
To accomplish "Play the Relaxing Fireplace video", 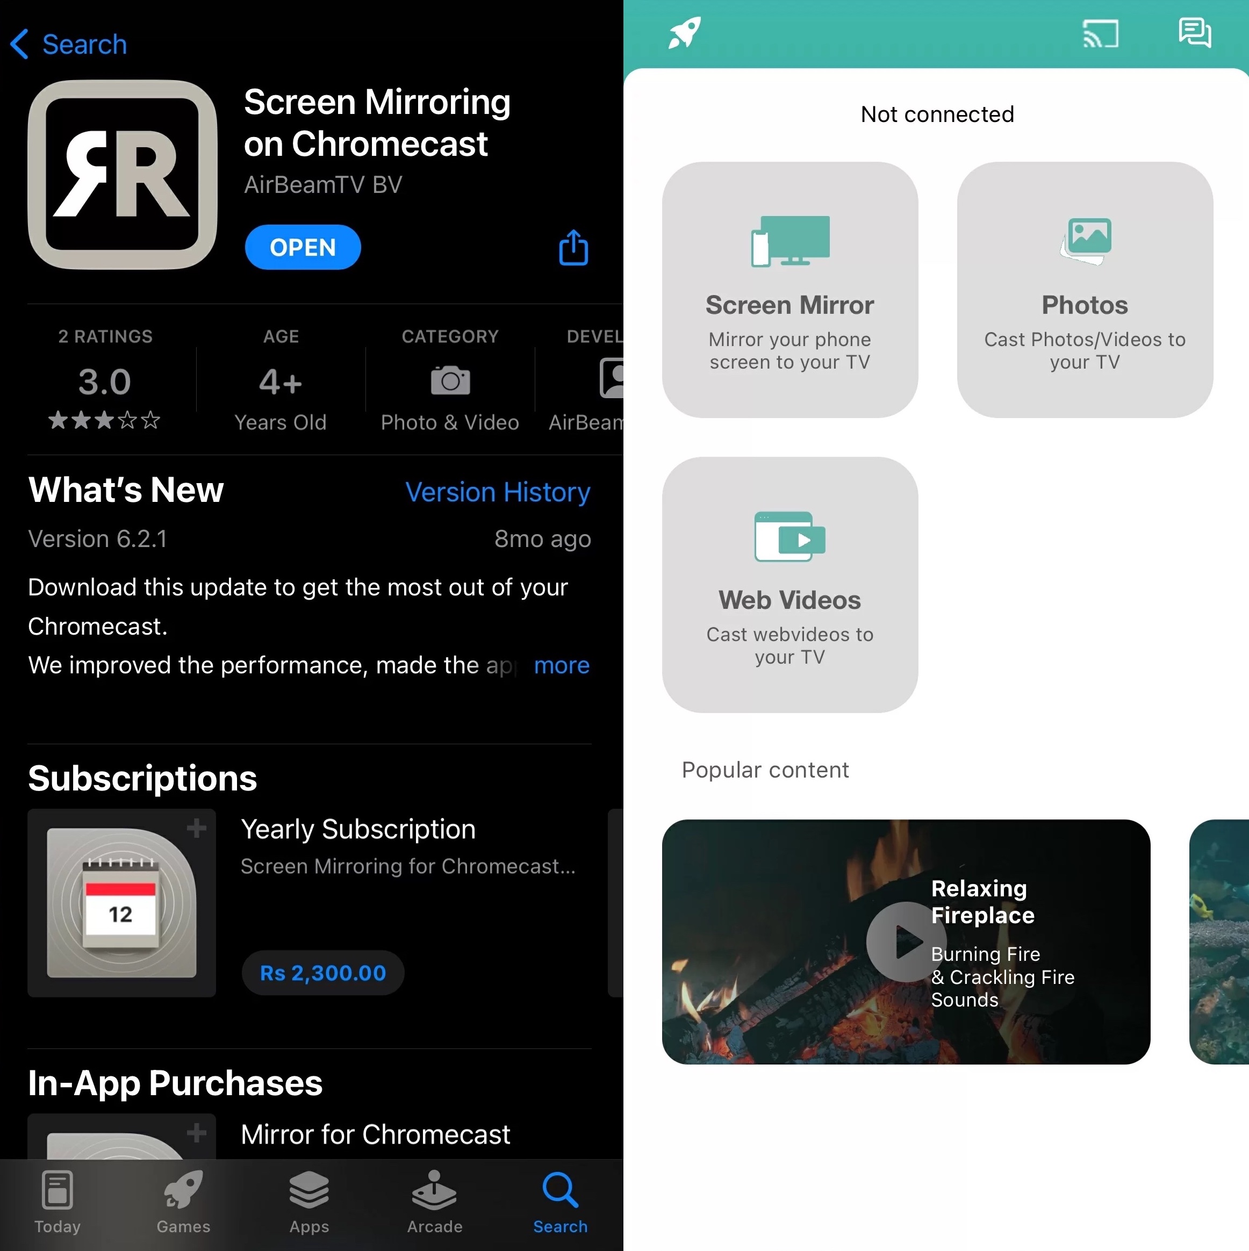I will click(x=903, y=940).
